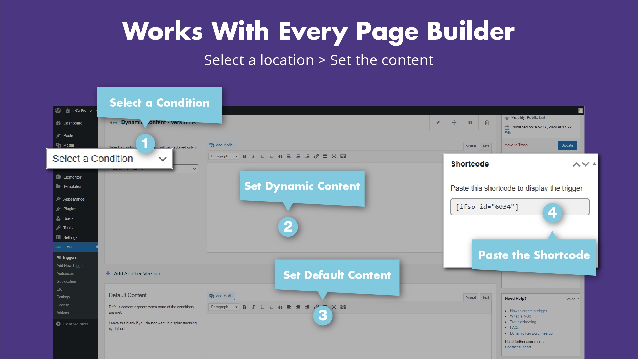Open Paragraph format dropdown in Default Content editor
Image resolution: width=638 pixels, height=359 pixels.
[224, 307]
